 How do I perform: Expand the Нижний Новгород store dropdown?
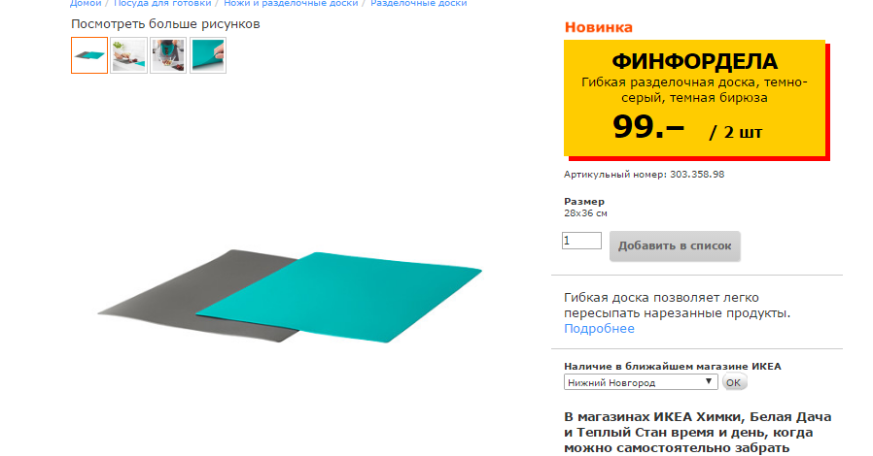[x=641, y=382]
